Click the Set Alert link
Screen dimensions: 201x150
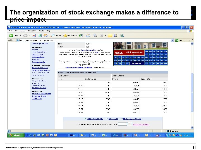tap(113, 119)
